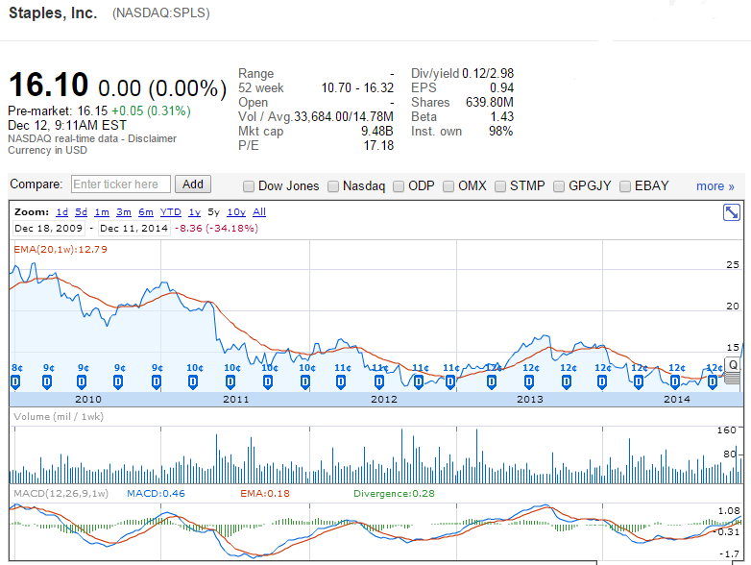751x565 pixels.
Task: Tick the OMX comparison checkbox
Action: (x=448, y=186)
